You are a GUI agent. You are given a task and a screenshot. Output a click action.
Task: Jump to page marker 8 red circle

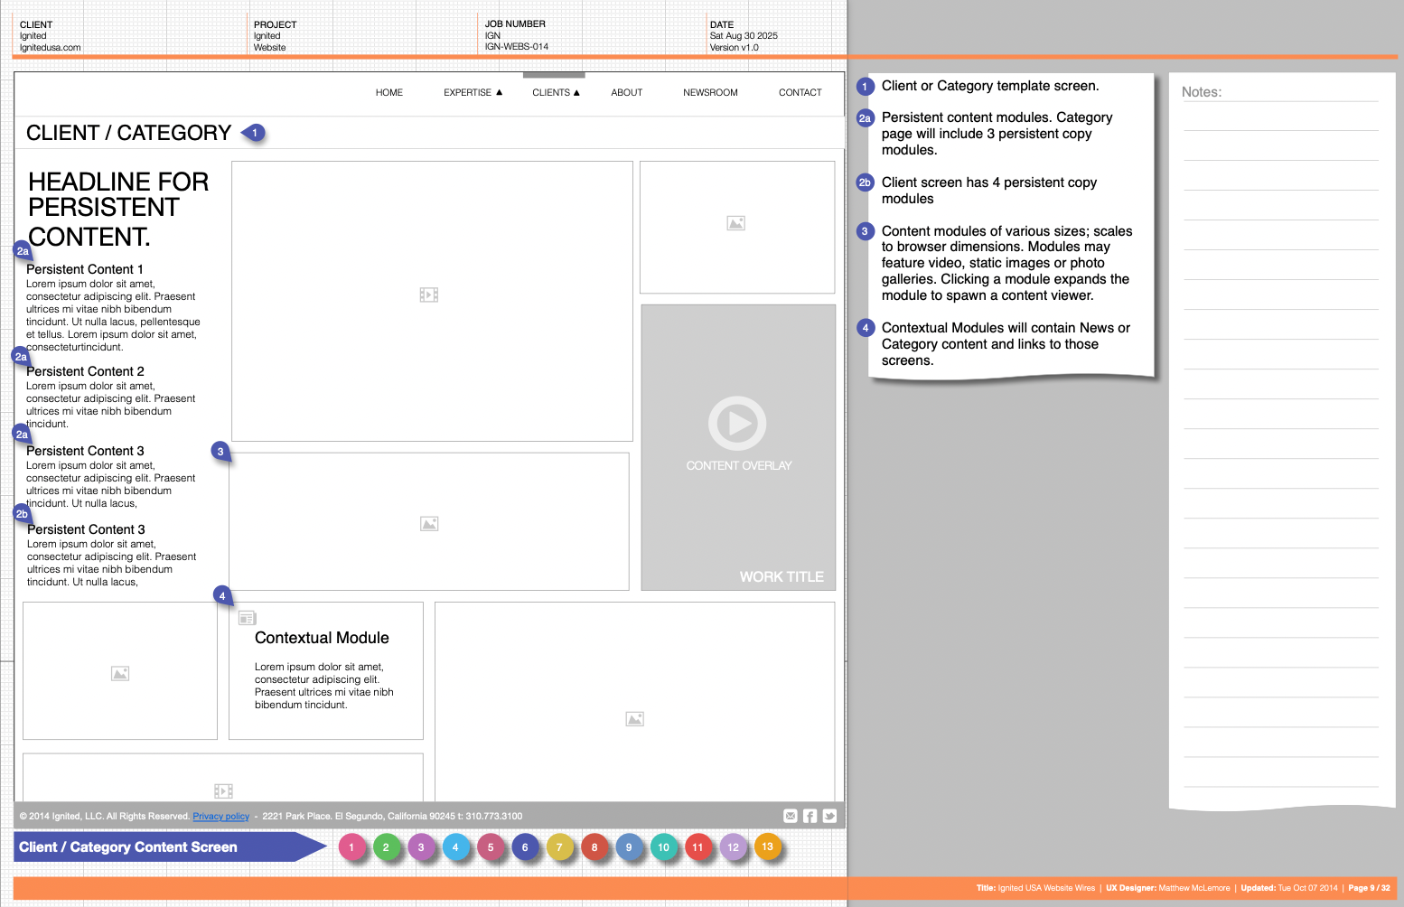click(594, 847)
